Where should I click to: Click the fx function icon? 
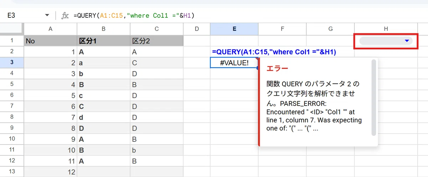(x=65, y=15)
